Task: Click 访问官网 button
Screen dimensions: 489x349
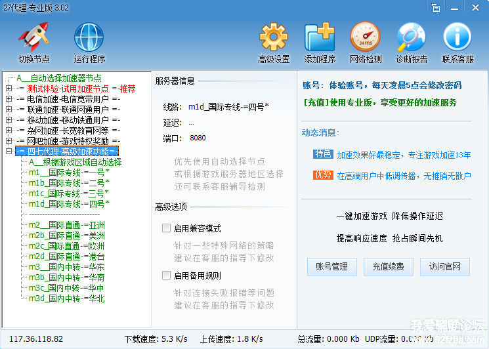Action: click(445, 267)
